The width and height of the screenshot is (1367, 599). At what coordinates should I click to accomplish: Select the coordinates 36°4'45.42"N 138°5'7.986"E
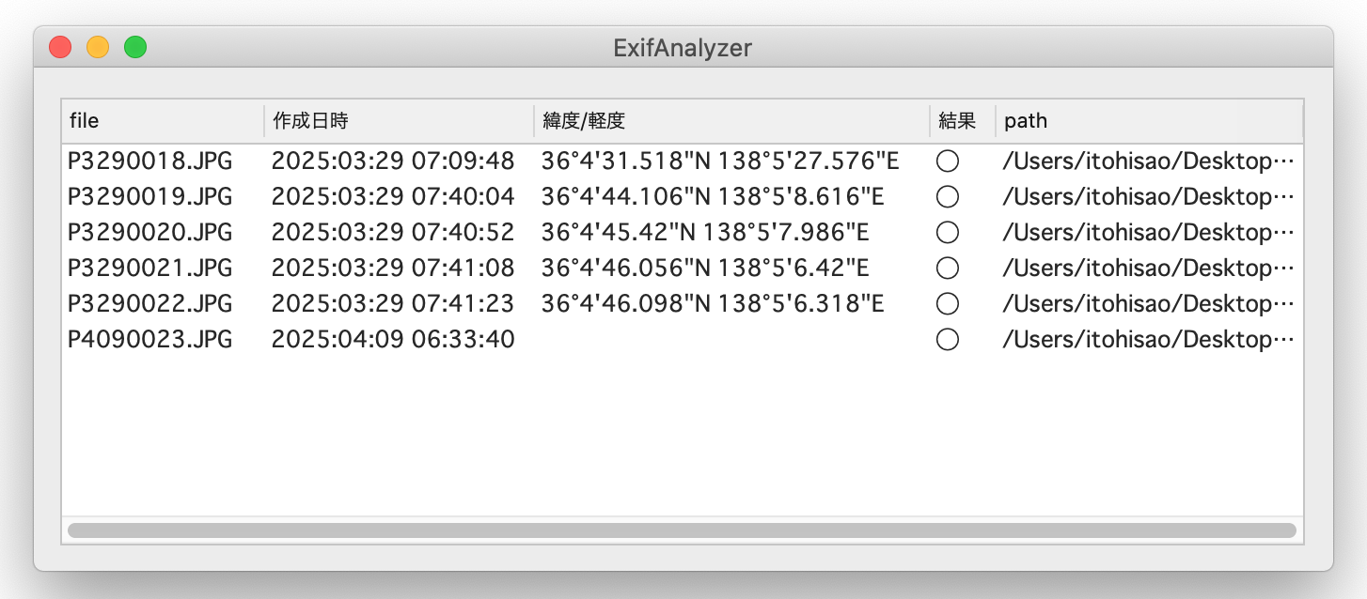pos(705,233)
